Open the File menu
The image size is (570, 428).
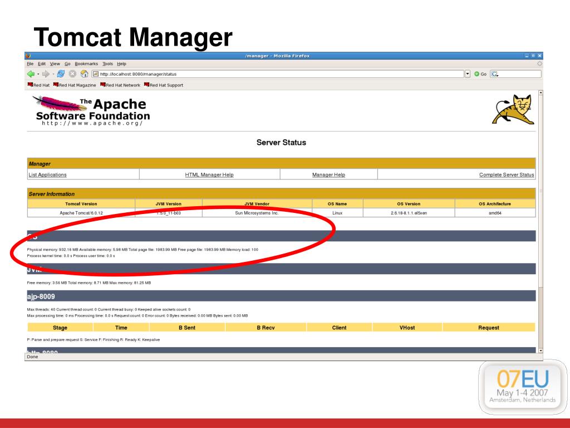click(30, 64)
